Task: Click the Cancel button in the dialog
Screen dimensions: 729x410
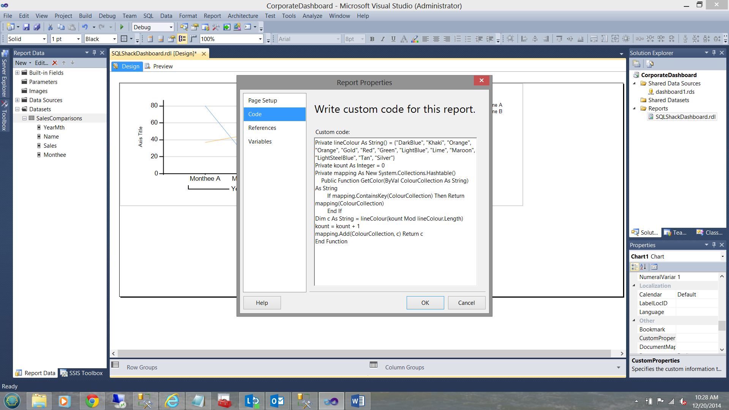Action: coord(466,303)
